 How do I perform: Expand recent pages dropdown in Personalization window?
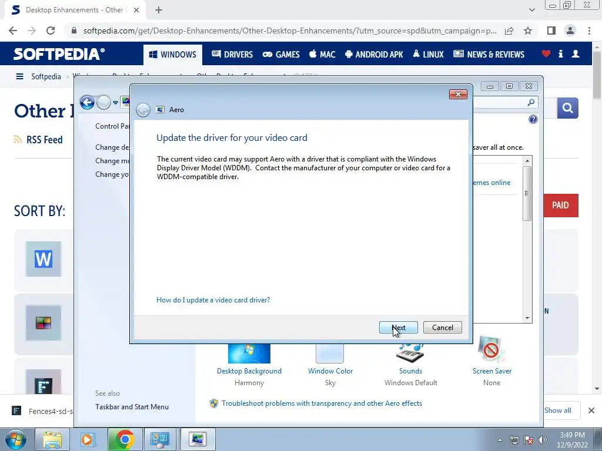pos(115,103)
